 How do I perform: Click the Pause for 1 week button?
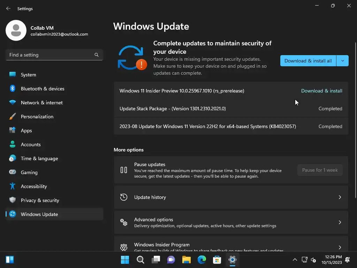point(320,170)
